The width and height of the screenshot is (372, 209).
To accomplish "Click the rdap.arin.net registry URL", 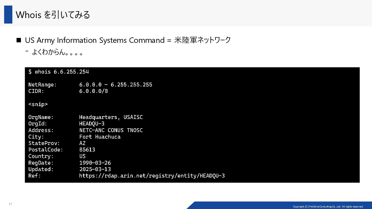I will 152,176.
